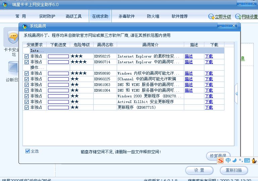This screenshot has width=258, height=181.
Task: Click the 网络设置 globe icon
Action: [238, 16]
